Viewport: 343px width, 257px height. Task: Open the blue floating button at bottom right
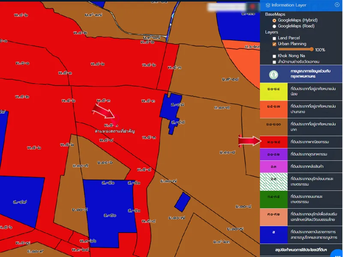[337, 253]
